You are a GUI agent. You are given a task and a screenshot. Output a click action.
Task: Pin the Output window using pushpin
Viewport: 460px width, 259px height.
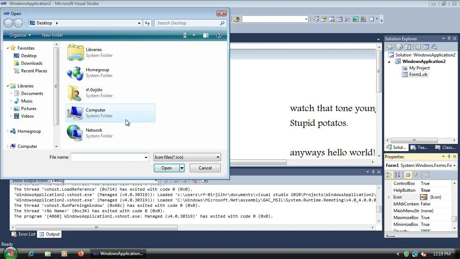[x=373, y=172]
